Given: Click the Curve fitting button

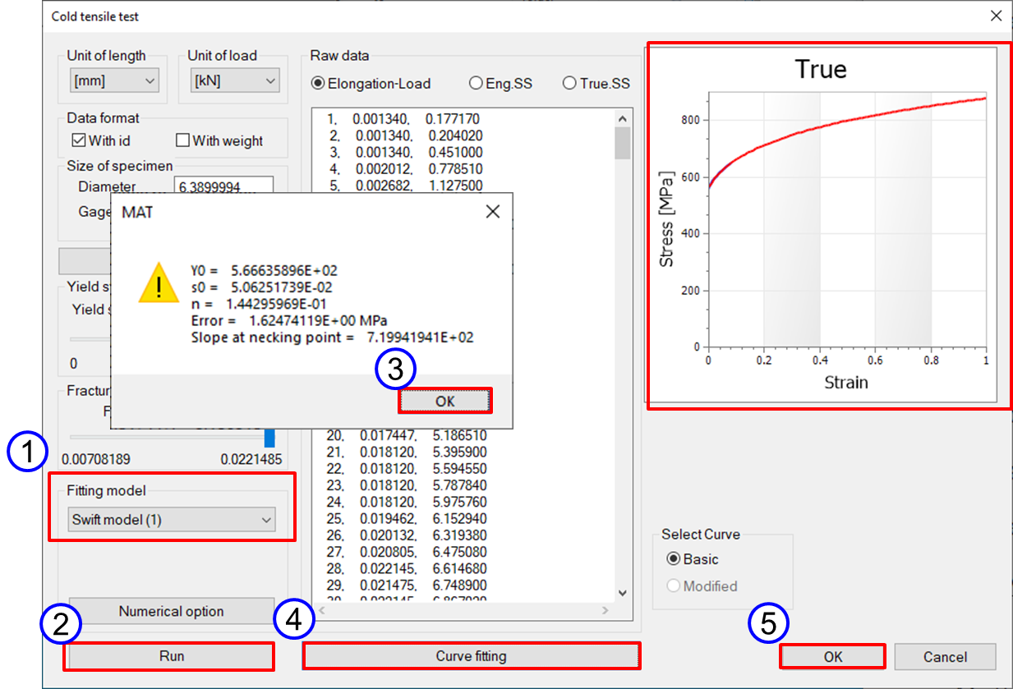Looking at the screenshot, I should click(471, 656).
